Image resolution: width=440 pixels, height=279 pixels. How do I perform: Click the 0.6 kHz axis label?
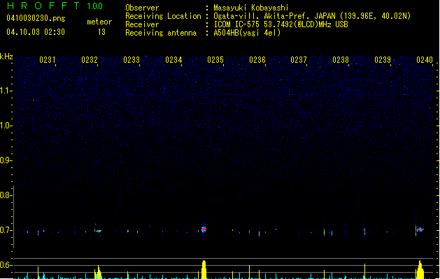point(6,265)
